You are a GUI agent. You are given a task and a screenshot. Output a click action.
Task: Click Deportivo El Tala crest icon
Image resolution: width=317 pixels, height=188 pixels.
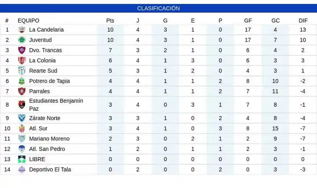(x=22, y=170)
